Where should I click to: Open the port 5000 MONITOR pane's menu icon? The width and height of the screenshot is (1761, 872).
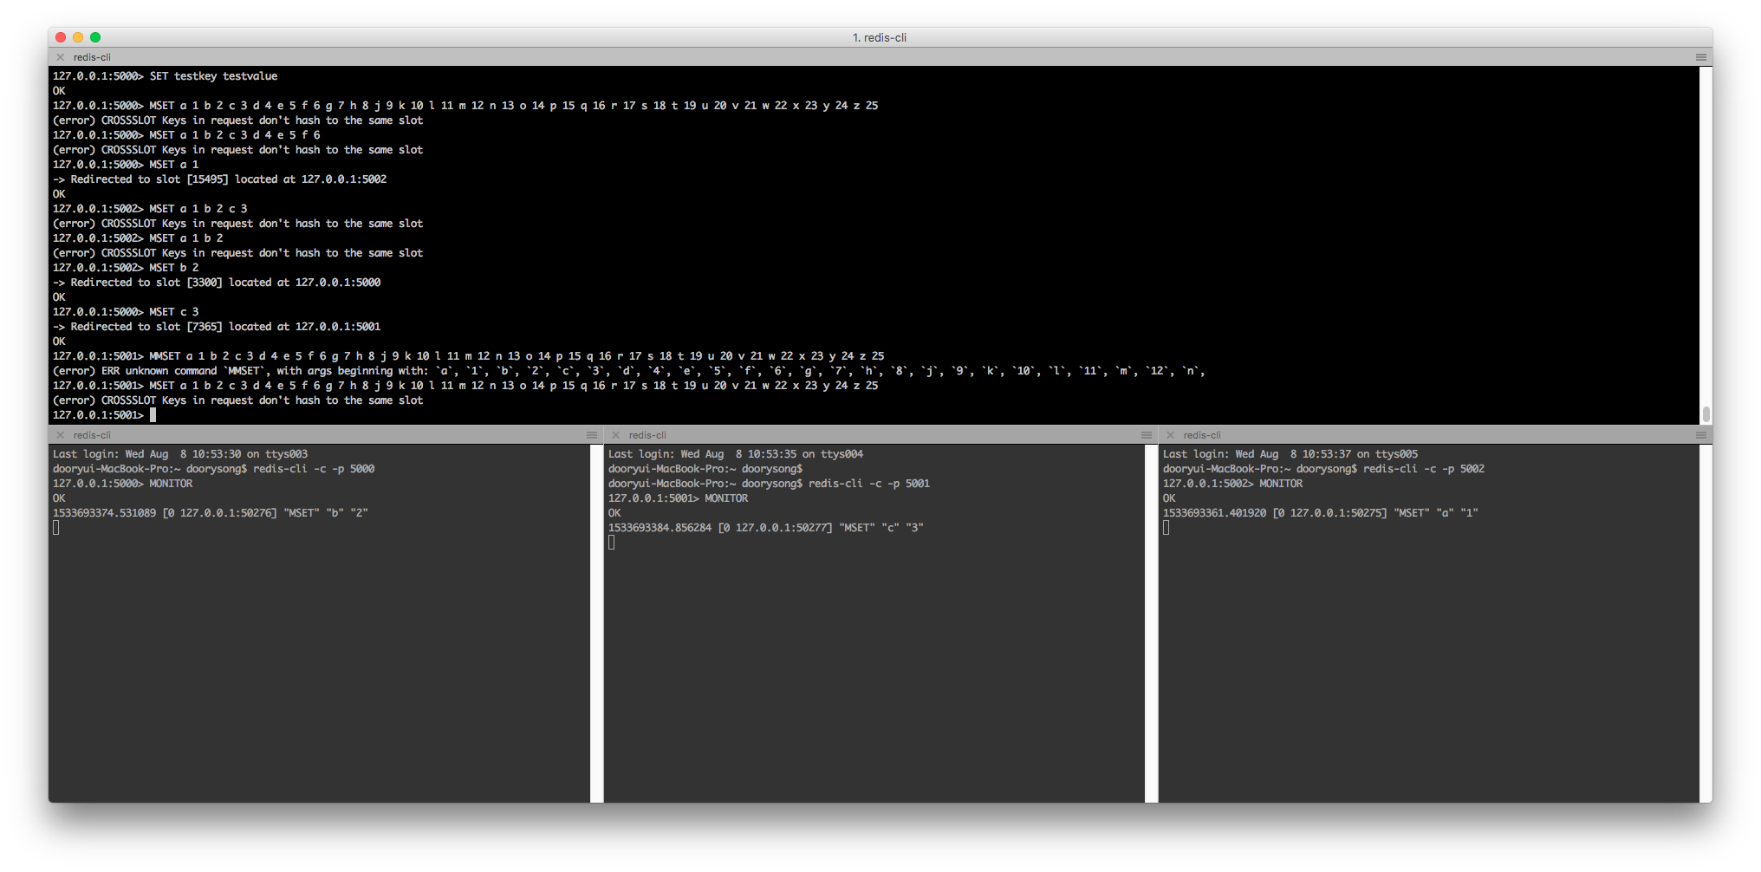click(592, 435)
